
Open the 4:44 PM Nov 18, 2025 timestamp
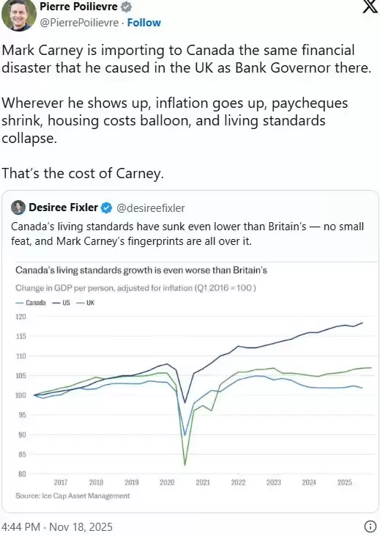coord(57,526)
